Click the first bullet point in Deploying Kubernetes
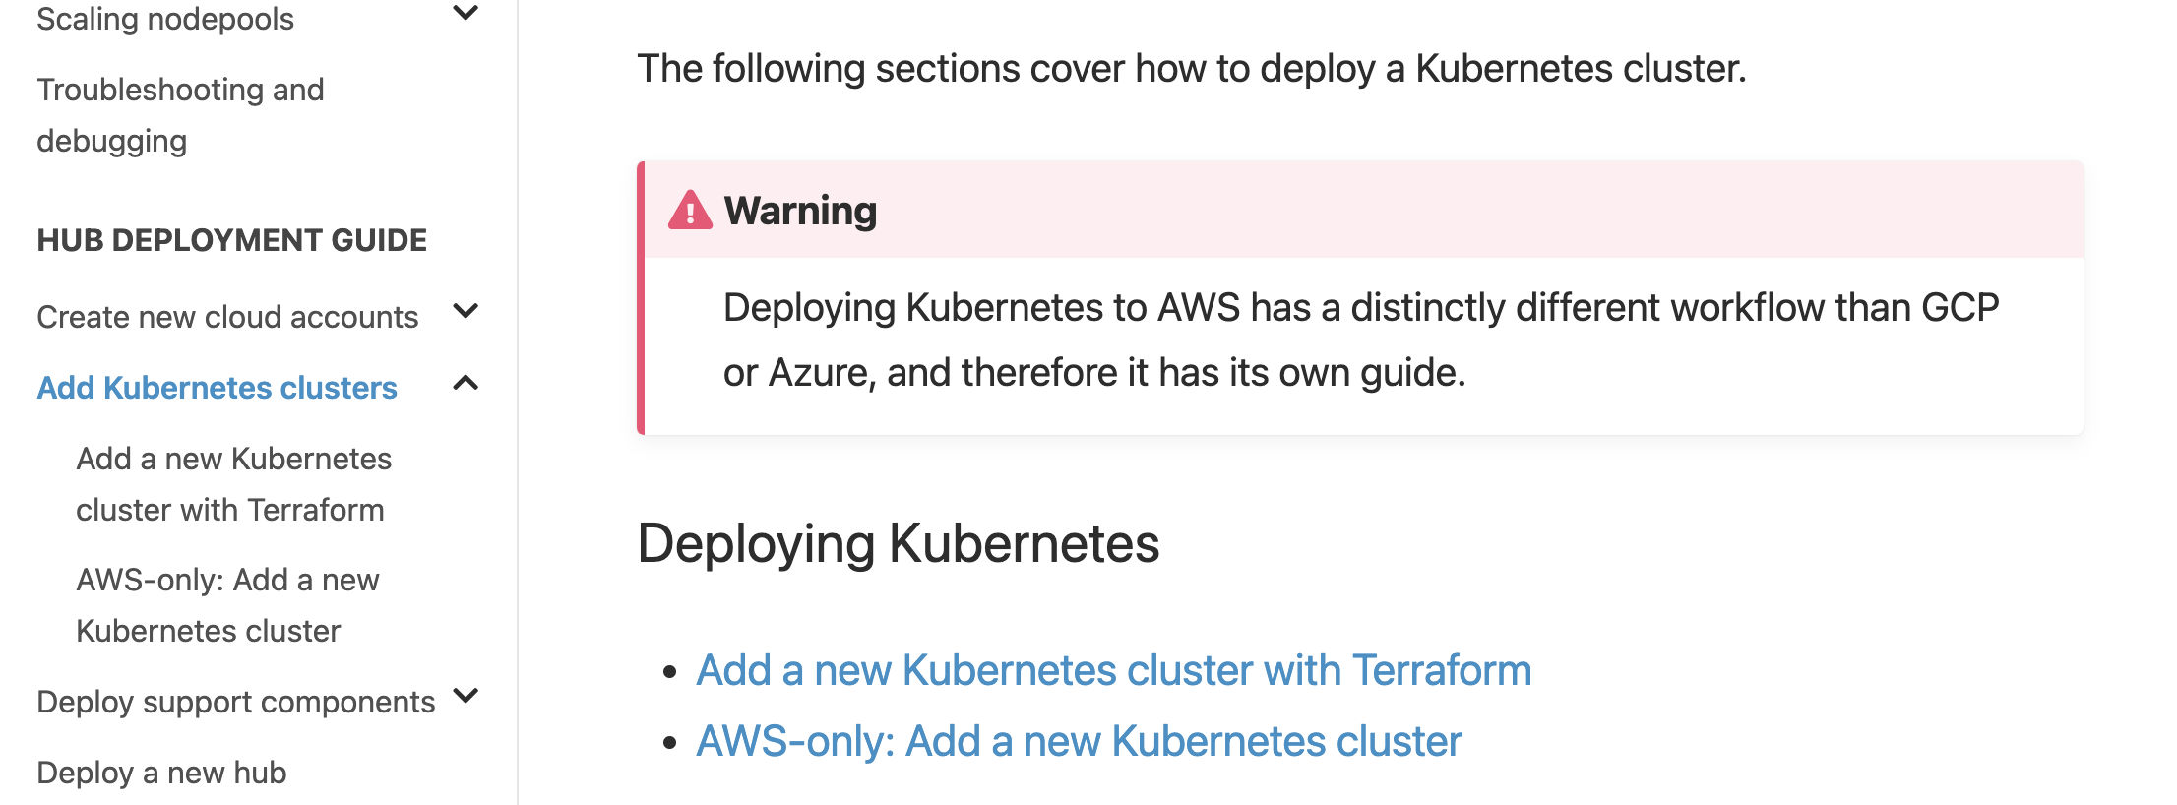This screenshot has height=805, width=2177. tap(671, 670)
